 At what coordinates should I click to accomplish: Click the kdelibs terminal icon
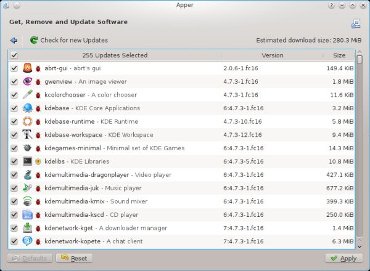27,161
